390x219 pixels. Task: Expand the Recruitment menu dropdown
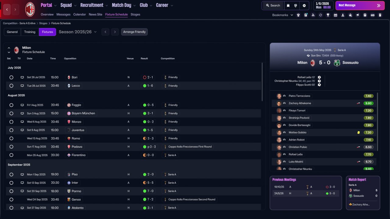pos(106,5)
